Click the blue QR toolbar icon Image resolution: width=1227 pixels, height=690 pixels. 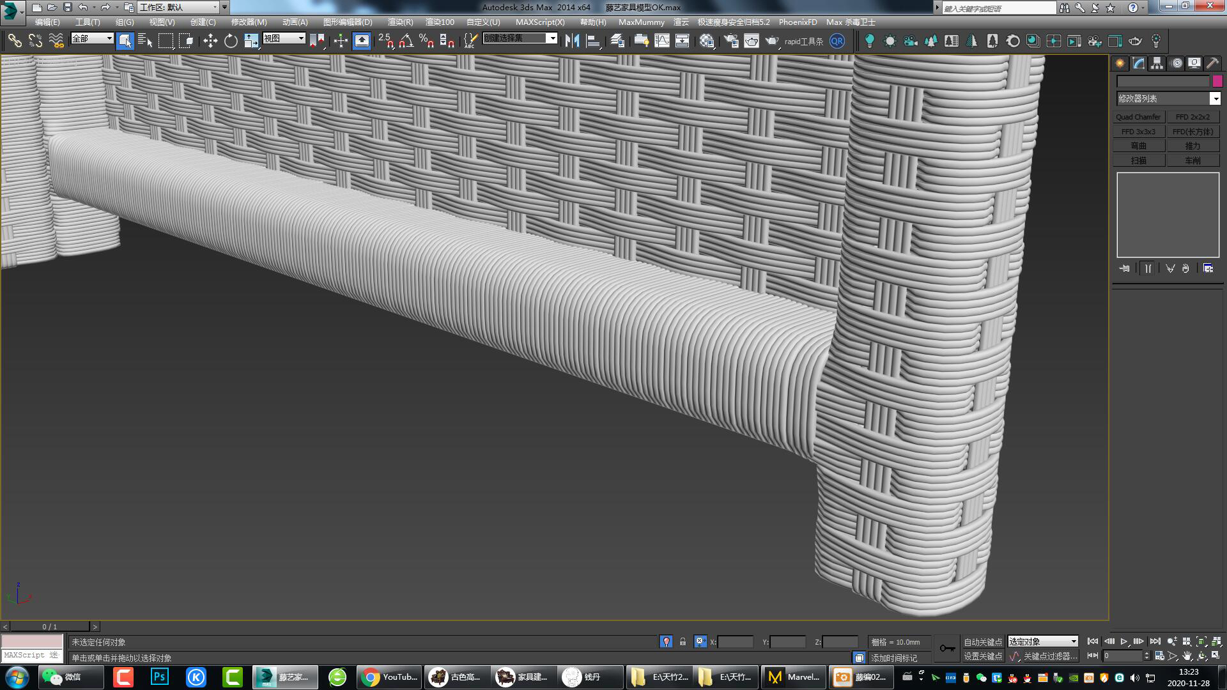click(837, 41)
